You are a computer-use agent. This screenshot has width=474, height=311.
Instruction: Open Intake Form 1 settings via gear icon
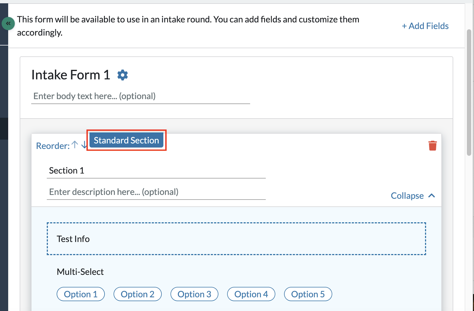point(122,75)
